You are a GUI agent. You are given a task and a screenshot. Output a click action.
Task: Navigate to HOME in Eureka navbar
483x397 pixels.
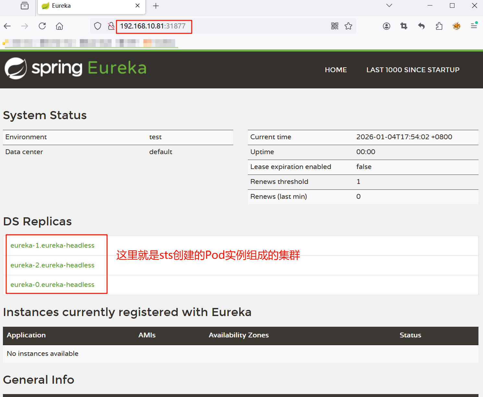tap(336, 70)
